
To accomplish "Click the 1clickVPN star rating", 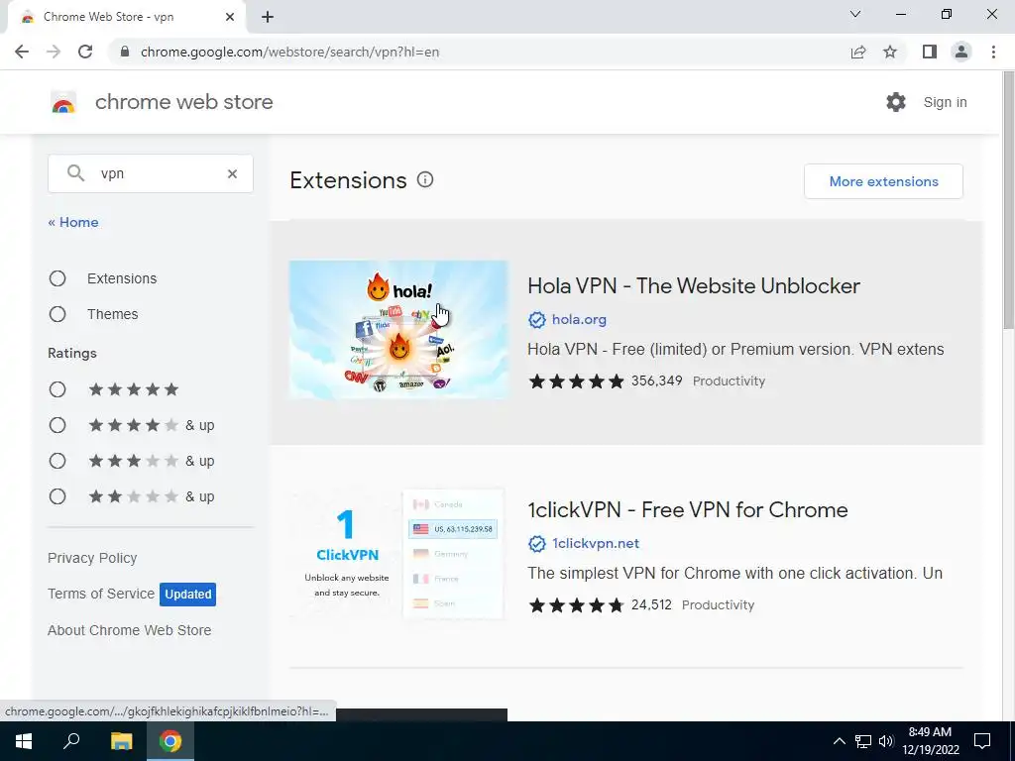I will tap(576, 605).
